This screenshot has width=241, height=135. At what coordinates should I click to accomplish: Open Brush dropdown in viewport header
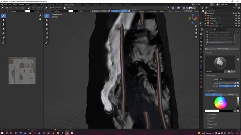pos(134,11)
